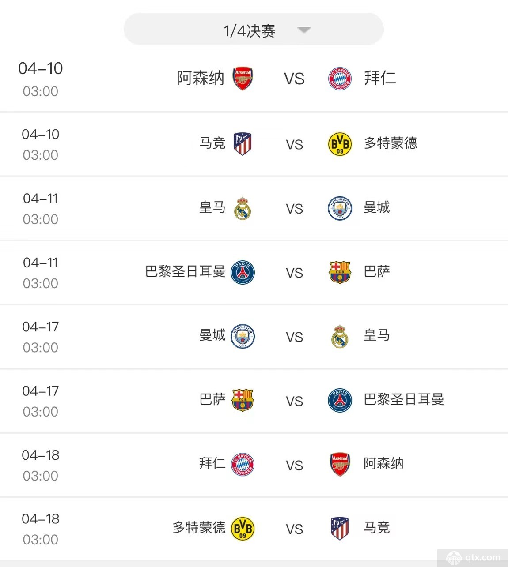
Task: Open 巴黎圣日耳曼 team name in 04-17 match
Action: (404, 399)
